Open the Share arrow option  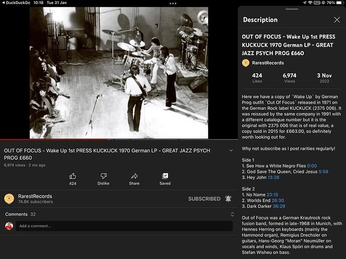(x=134, y=176)
